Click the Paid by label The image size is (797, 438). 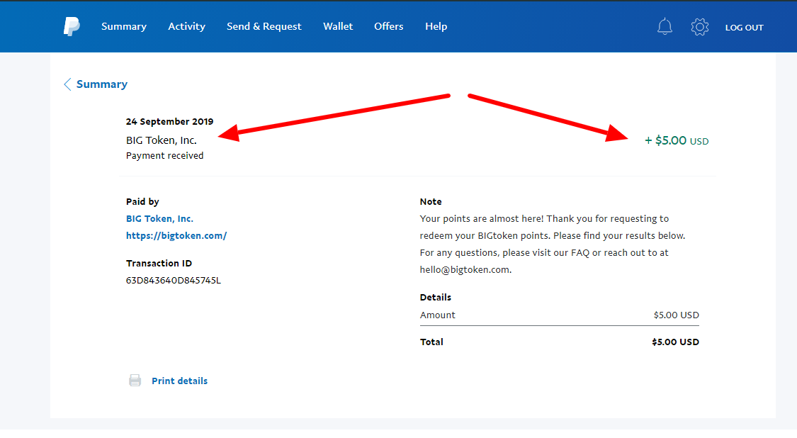pos(142,202)
